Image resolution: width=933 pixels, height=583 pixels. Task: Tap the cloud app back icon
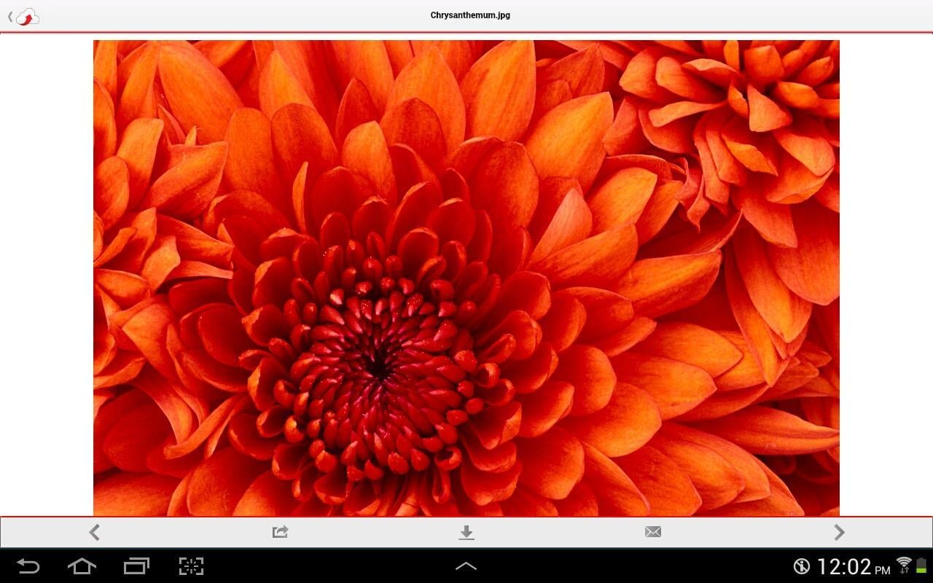pos(23,16)
